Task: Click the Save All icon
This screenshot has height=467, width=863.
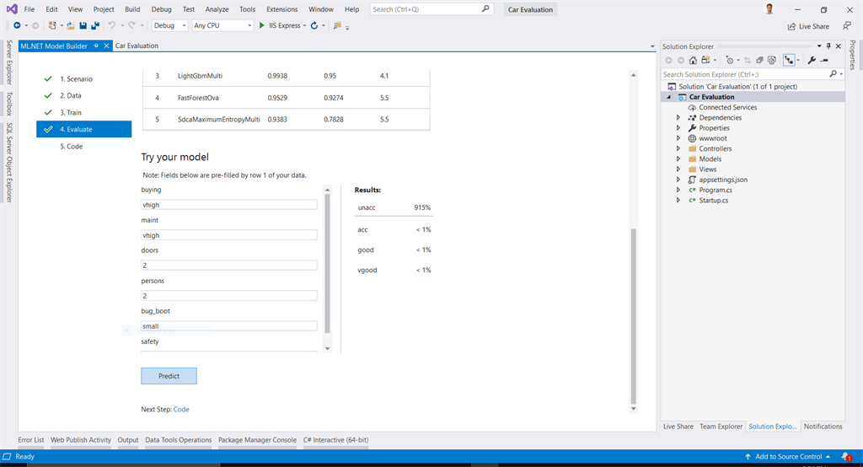Action: pos(95,25)
